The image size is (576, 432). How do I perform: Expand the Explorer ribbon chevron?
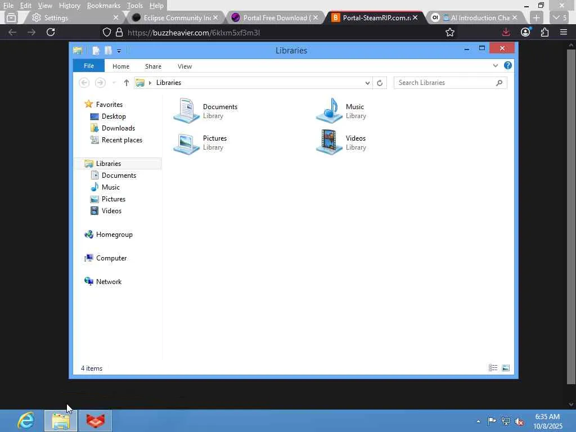click(495, 65)
